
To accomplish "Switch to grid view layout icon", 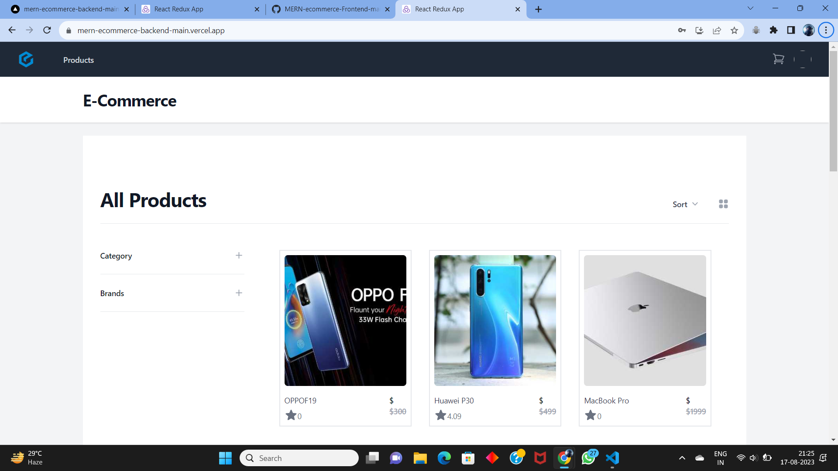I will tap(723, 204).
